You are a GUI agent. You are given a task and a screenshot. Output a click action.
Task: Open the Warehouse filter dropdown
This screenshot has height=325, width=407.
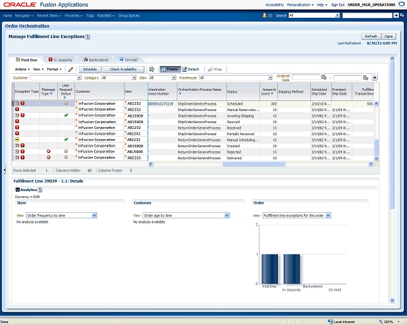point(270,77)
